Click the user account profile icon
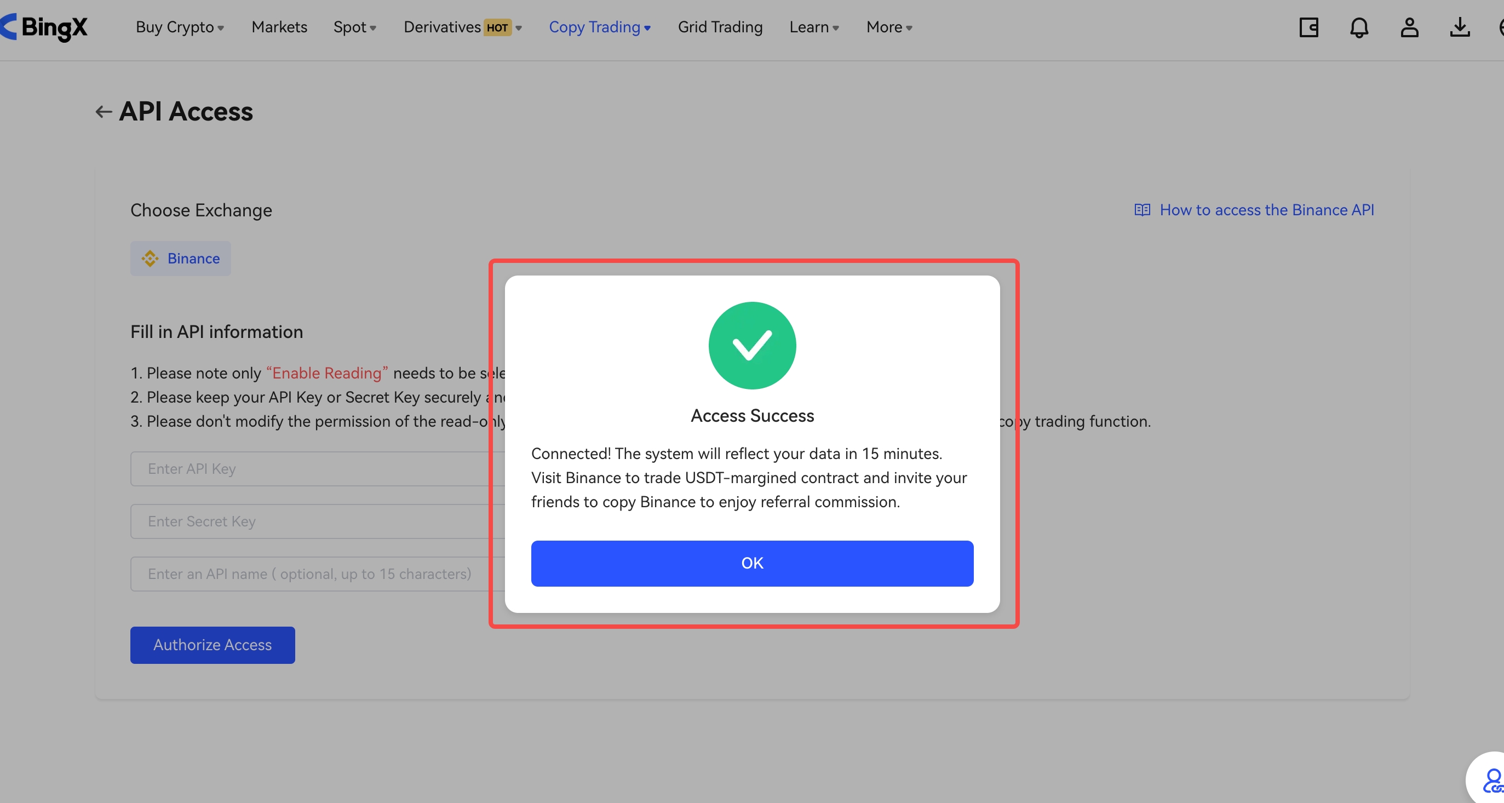This screenshot has width=1504, height=803. click(1409, 27)
